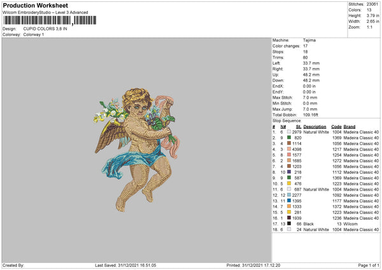
Task: Select code 1177 in stop row 13
Action: click(337, 201)
